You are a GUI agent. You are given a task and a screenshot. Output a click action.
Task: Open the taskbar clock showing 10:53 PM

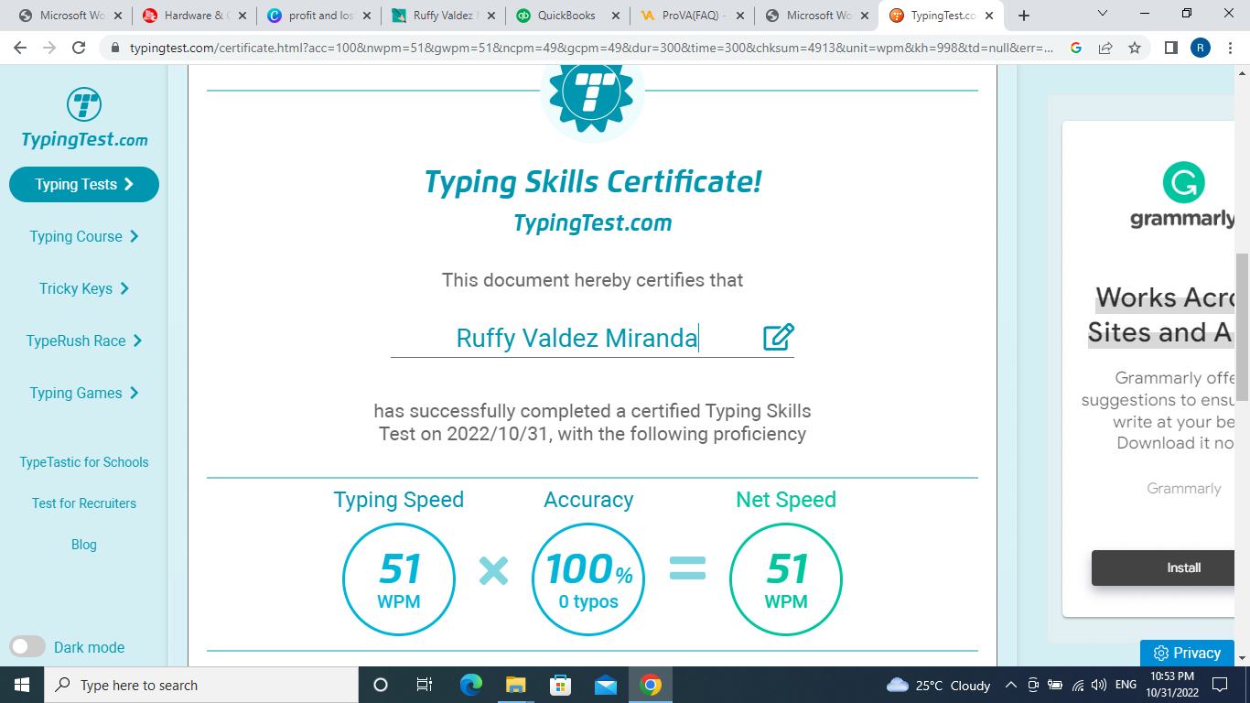1171,685
